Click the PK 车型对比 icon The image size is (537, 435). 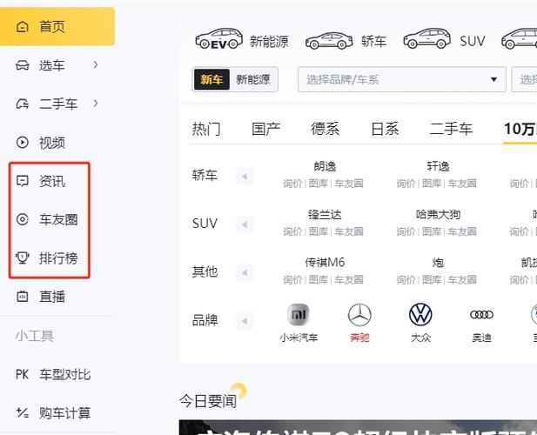coord(23,374)
